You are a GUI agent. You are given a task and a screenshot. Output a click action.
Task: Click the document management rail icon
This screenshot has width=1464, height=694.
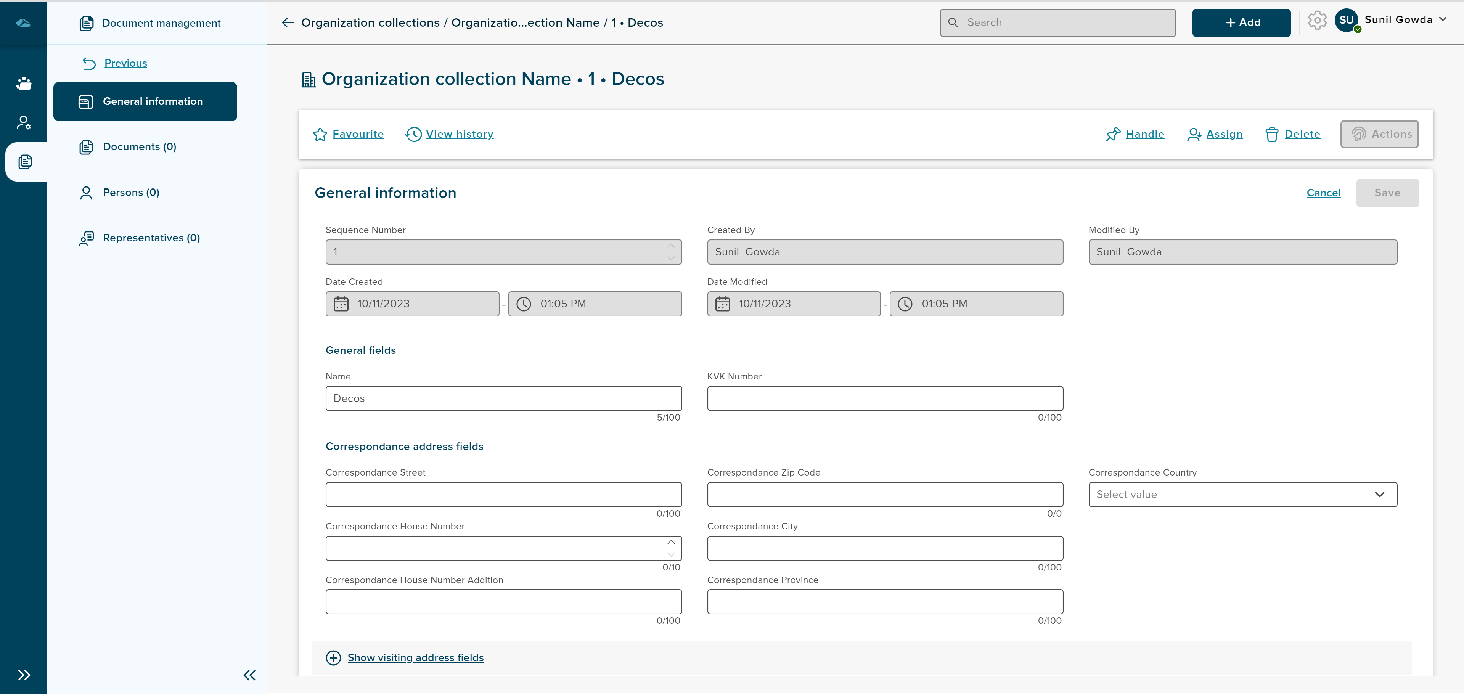24,162
